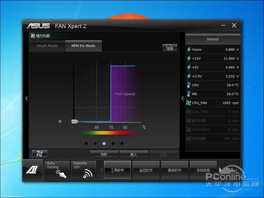
Task: Click the 强力风扇 title text in header
Action: 43,36
